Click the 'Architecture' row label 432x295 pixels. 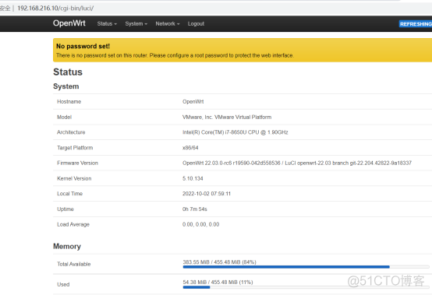pyautogui.click(x=71, y=132)
